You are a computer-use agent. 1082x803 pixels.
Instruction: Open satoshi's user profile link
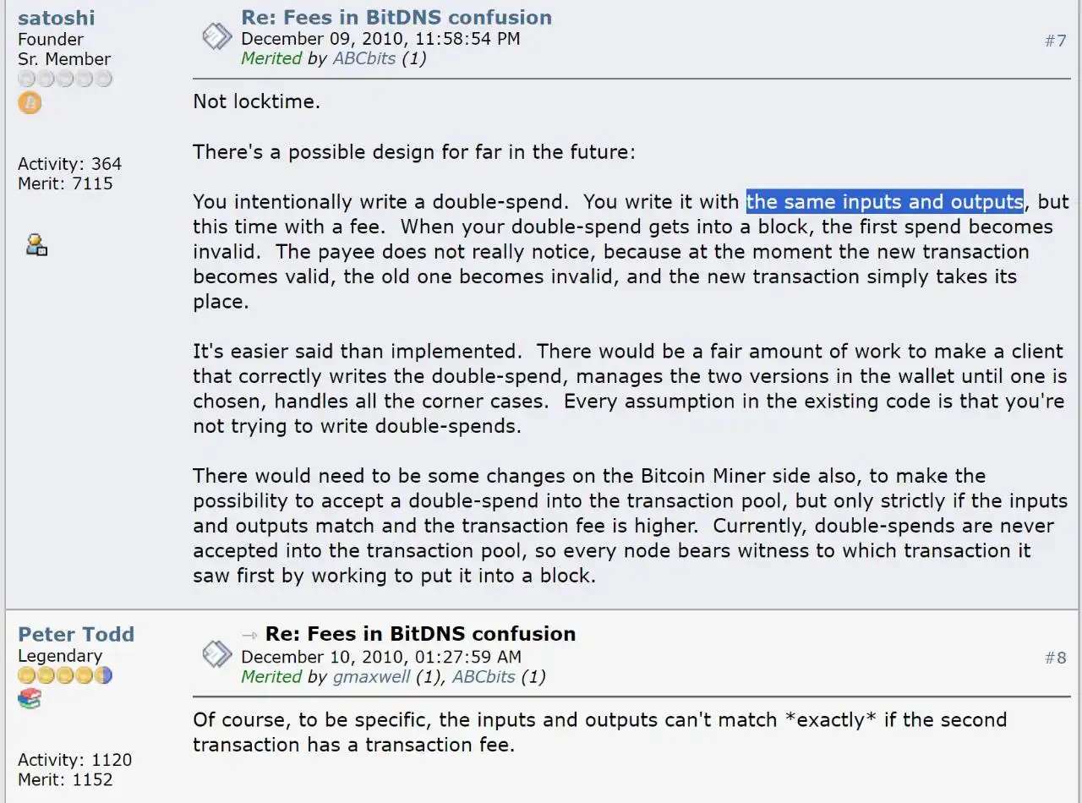click(56, 18)
